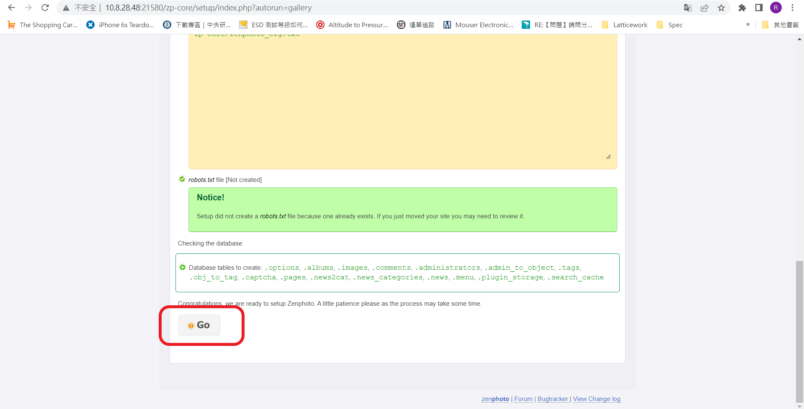The width and height of the screenshot is (804, 409).
Task: Open the extensions puzzle icon
Action: pyautogui.click(x=742, y=8)
